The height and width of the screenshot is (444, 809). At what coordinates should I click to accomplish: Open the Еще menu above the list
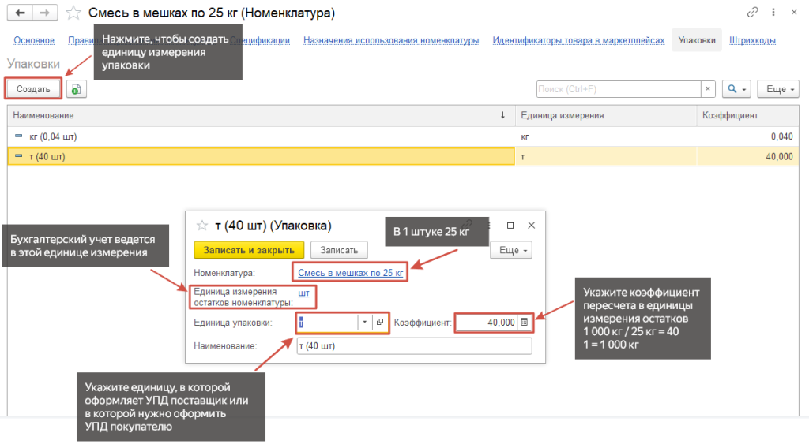778,89
